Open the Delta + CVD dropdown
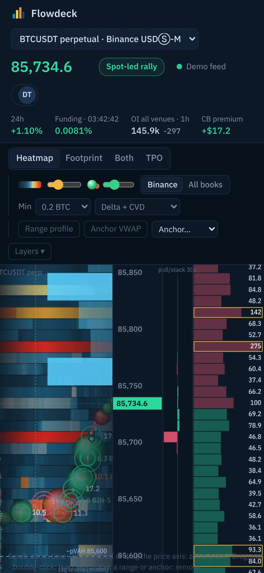Viewport: 264px width, 573px height. 137,207
